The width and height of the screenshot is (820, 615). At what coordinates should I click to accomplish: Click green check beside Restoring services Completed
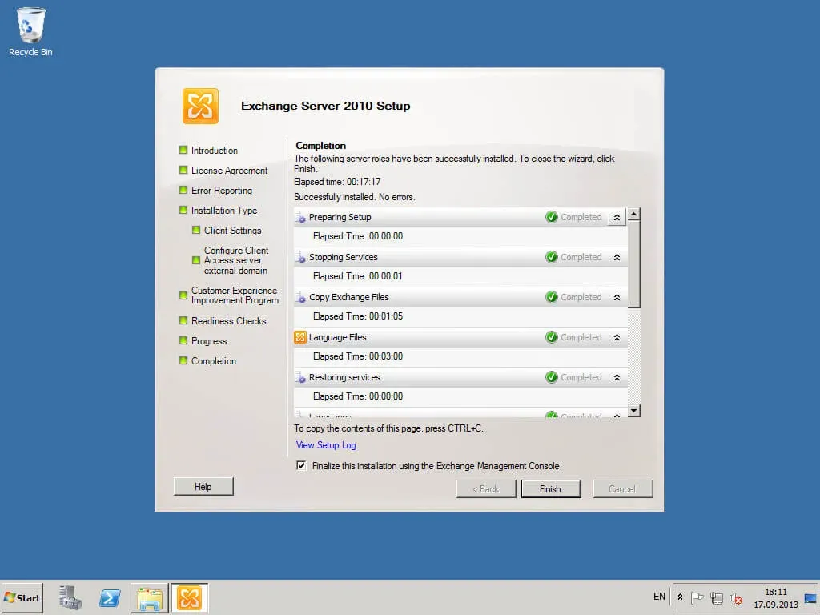click(x=551, y=377)
